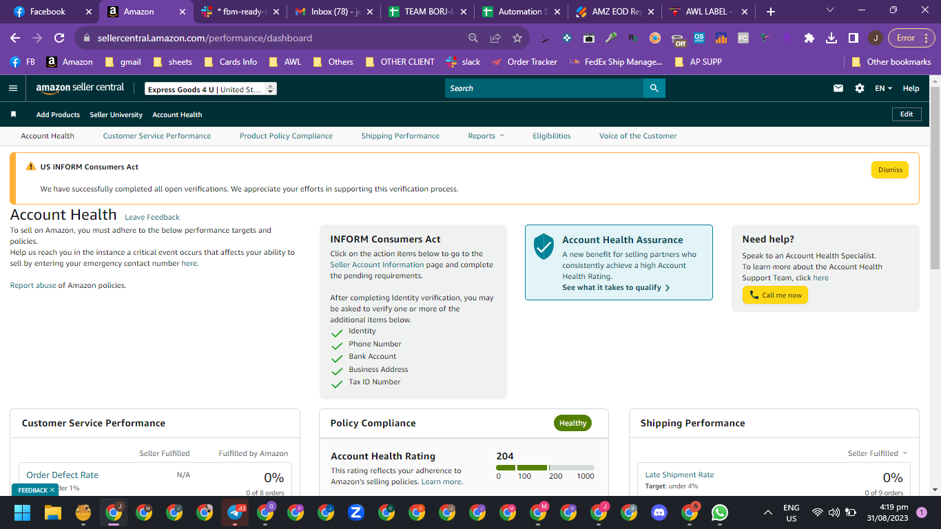
Task: Open the Chrome downloads icon
Action: pyautogui.click(x=831, y=38)
